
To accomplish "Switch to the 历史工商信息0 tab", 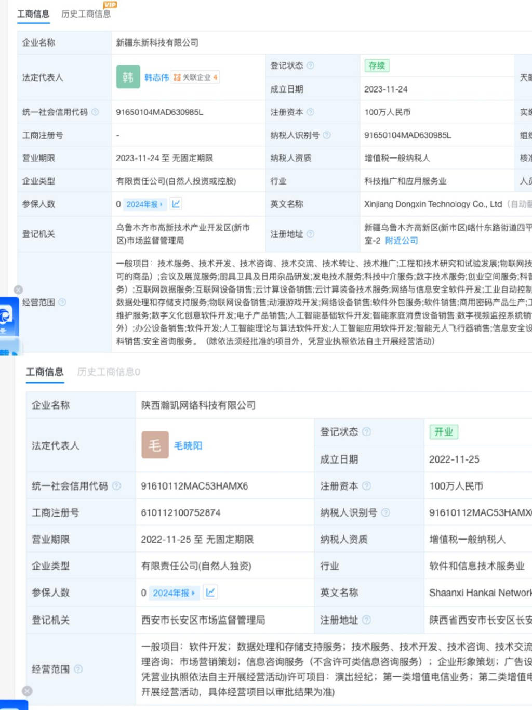I will 108,372.
